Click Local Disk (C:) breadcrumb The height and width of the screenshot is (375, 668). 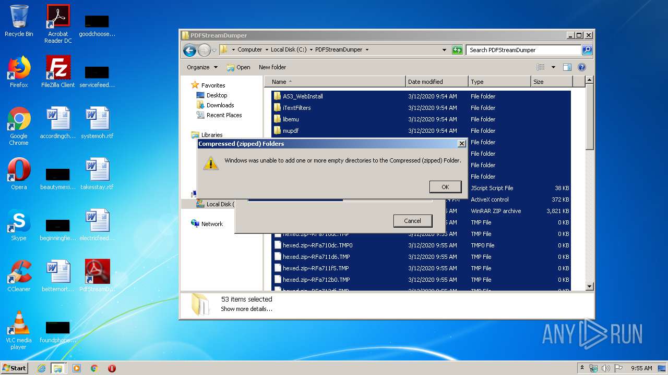pos(289,50)
